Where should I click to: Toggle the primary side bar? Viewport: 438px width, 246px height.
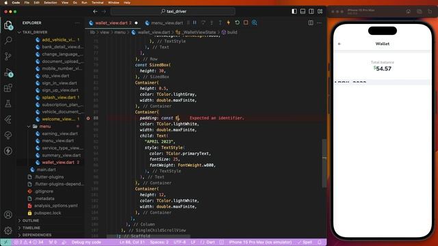point(294,12)
